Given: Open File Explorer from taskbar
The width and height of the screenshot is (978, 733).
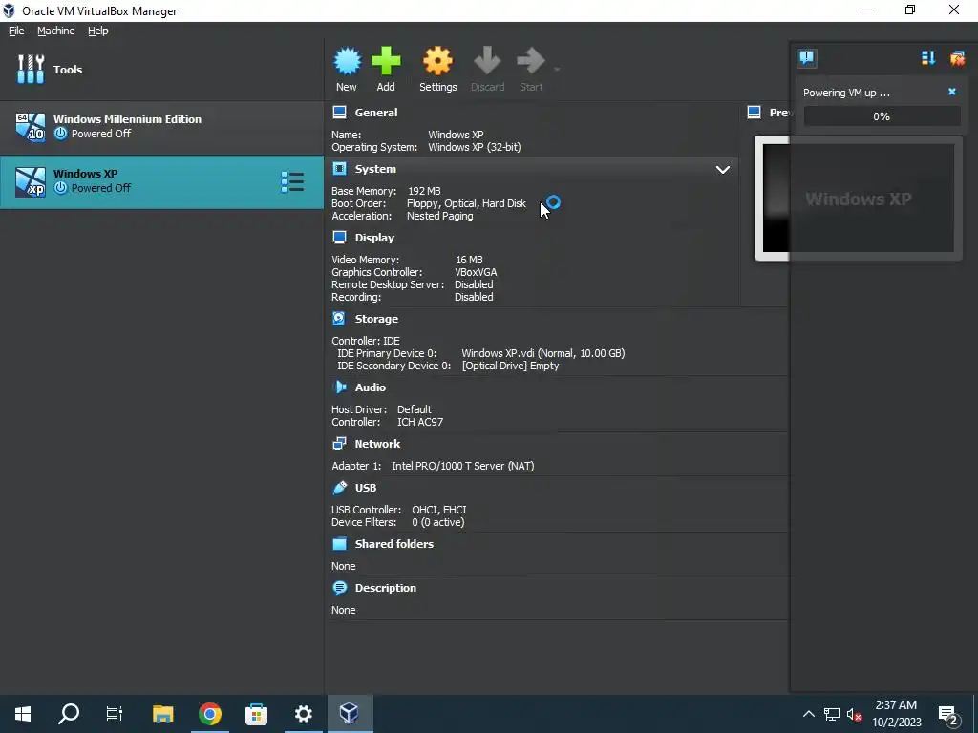Looking at the screenshot, I should pos(162,714).
